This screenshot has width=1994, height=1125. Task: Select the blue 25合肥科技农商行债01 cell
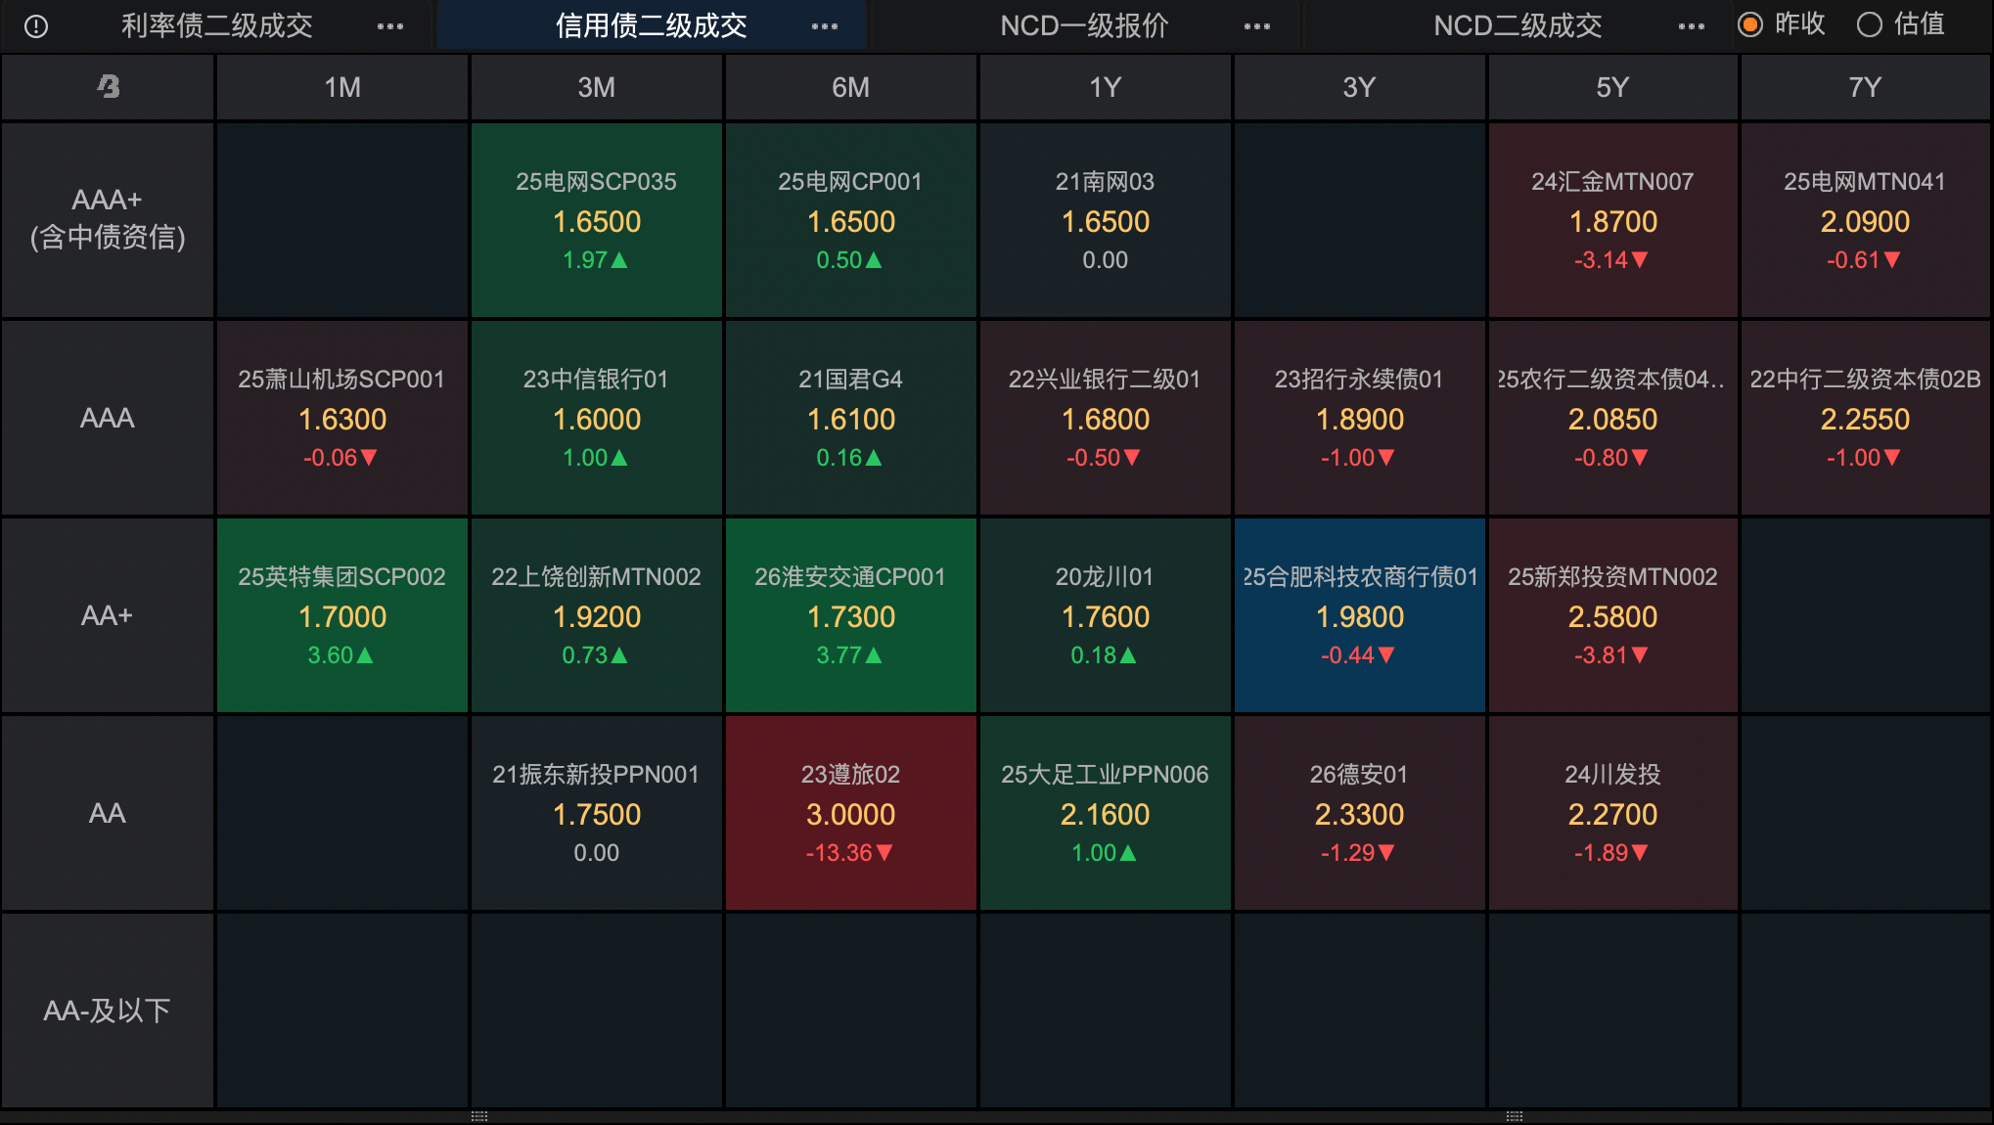[x=1359, y=615]
